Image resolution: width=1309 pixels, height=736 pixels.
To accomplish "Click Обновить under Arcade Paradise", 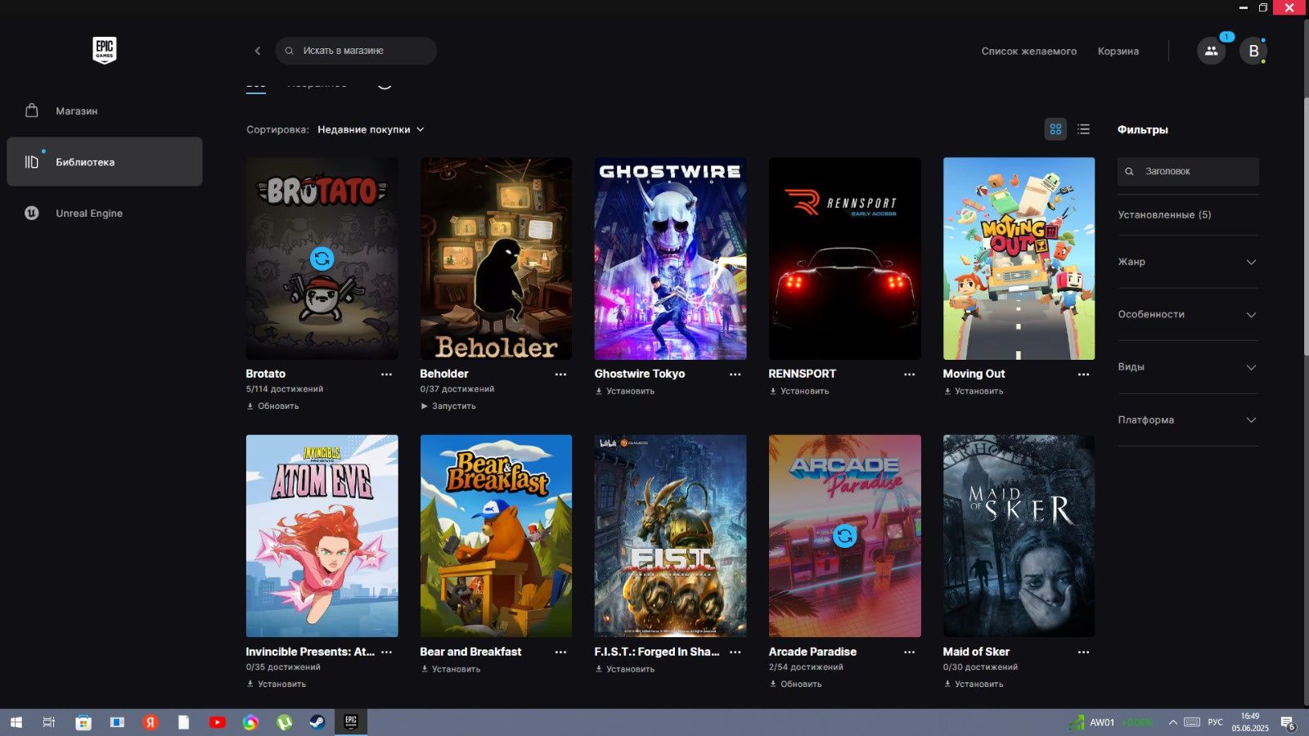I will (795, 684).
